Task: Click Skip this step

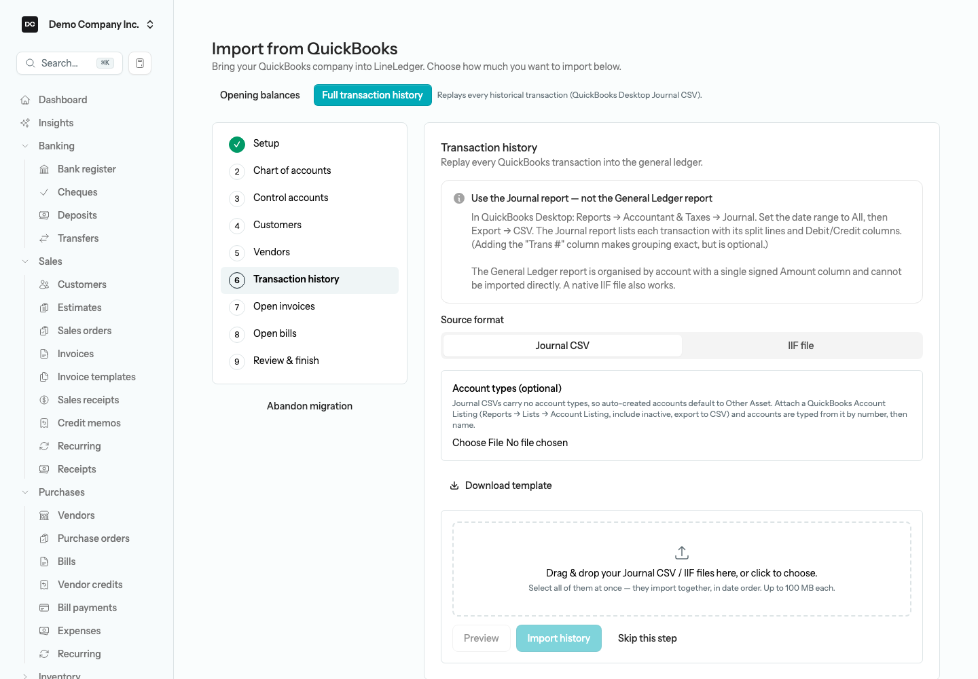Action: tap(647, 638)
